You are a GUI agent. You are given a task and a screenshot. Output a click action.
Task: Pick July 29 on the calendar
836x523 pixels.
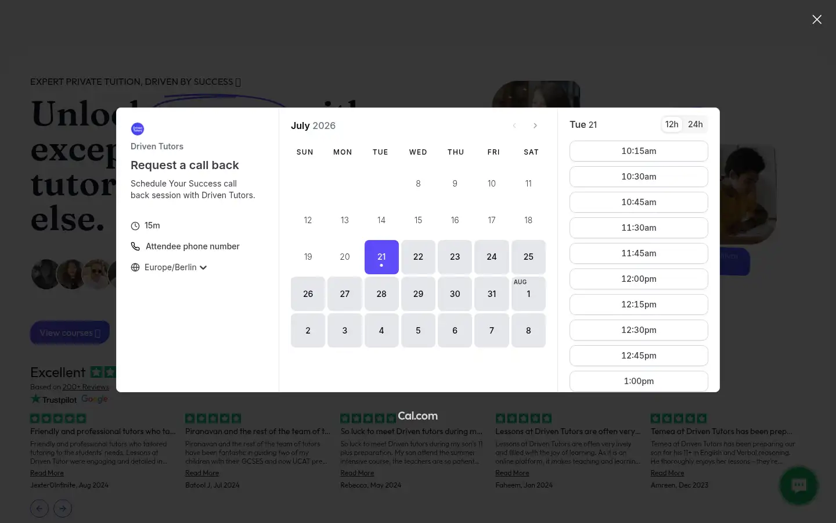click(x=418, y=294)
